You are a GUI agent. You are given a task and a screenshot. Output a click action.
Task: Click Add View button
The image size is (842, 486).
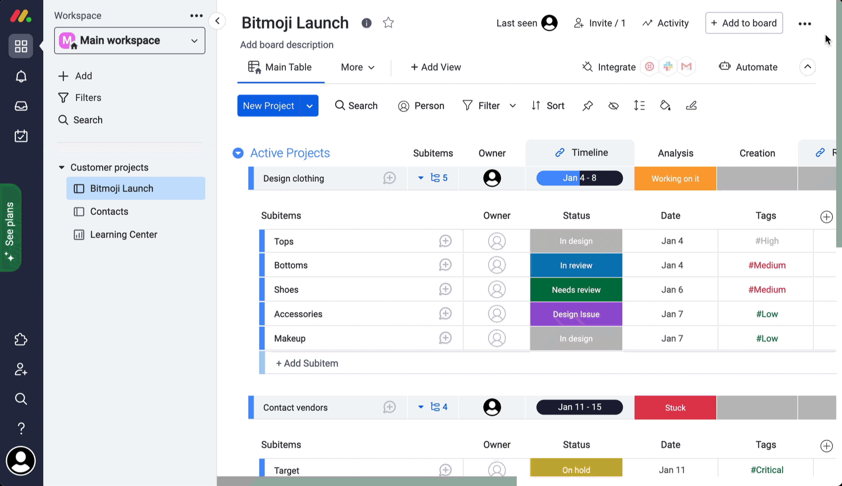pyautogui.click(x=436, y=67)
